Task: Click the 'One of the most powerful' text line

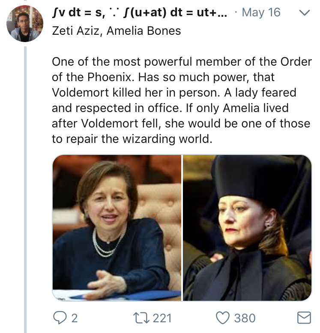Action: point(181,62)
